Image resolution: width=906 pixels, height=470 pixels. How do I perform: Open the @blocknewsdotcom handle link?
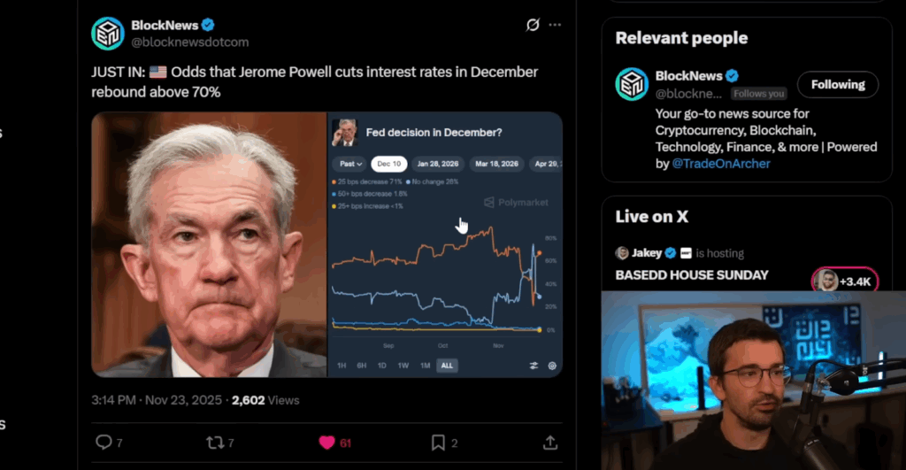189,42
